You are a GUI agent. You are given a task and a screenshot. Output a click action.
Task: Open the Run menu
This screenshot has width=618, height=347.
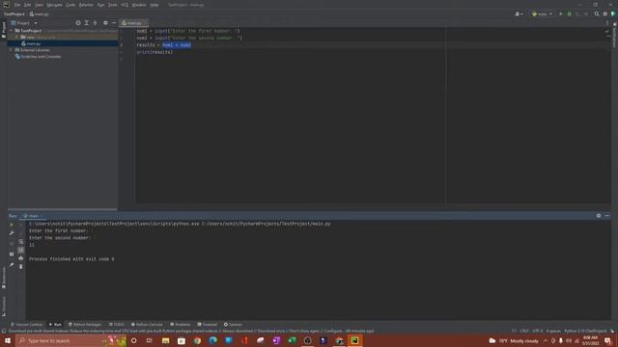click(x=100, y=5)
